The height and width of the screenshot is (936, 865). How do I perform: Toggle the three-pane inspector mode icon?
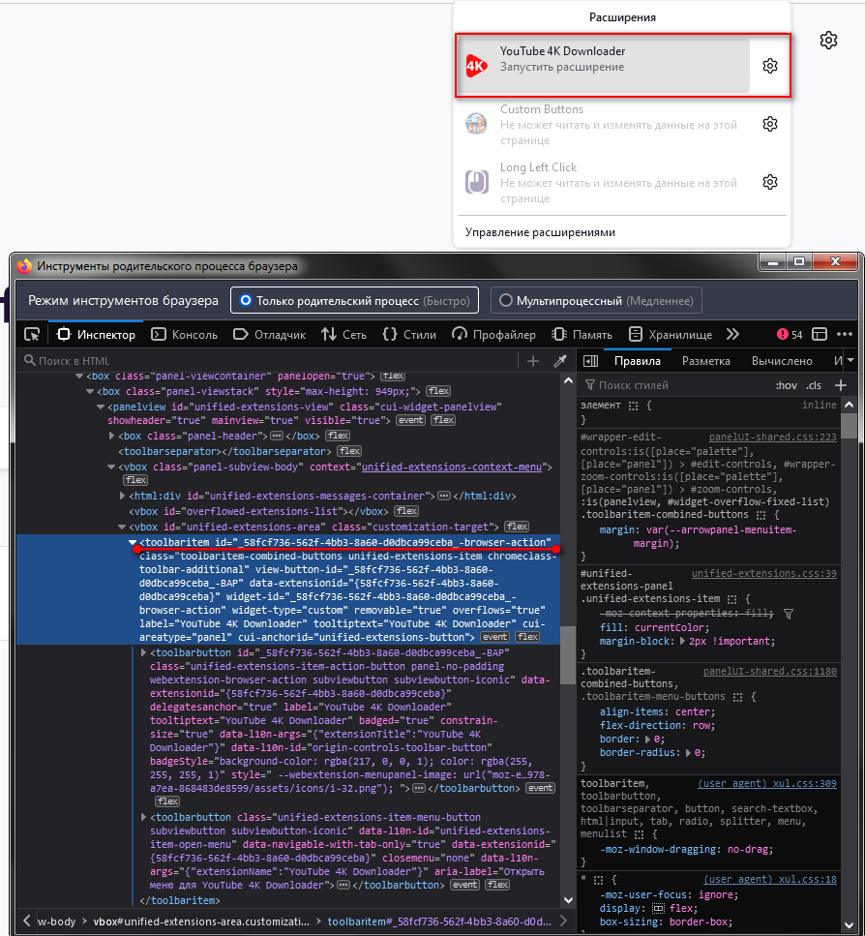point(590,360)
